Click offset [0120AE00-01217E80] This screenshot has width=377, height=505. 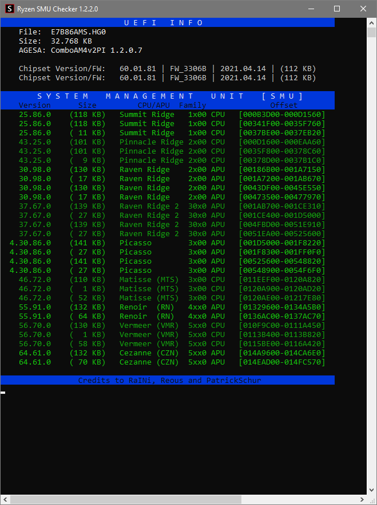[x=282, y=298]
